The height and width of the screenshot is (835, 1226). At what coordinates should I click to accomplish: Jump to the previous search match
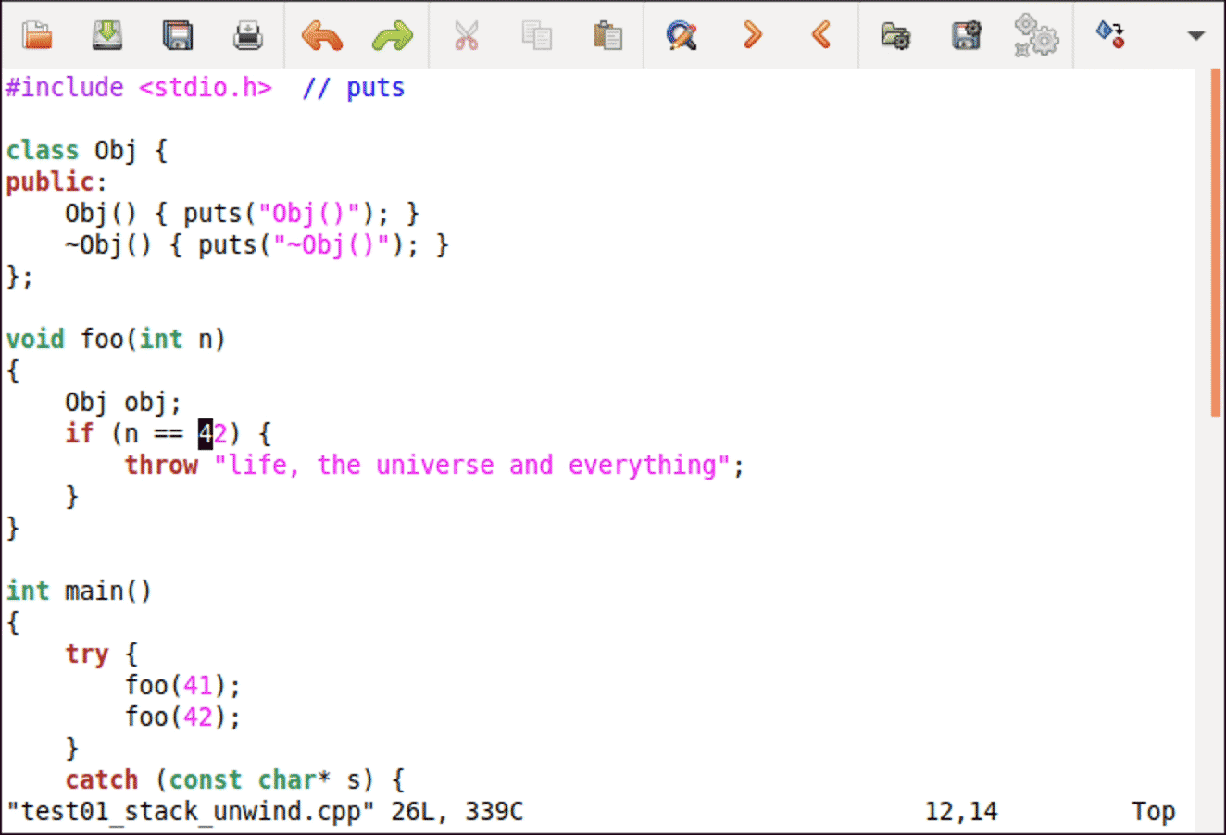point(821,35)
